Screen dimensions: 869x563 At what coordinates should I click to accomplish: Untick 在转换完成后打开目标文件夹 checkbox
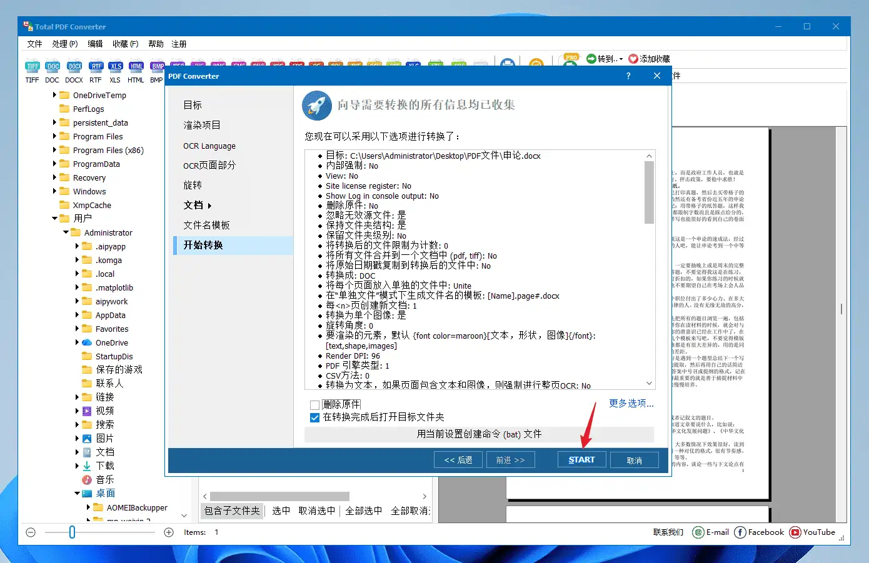click(315, 417)
